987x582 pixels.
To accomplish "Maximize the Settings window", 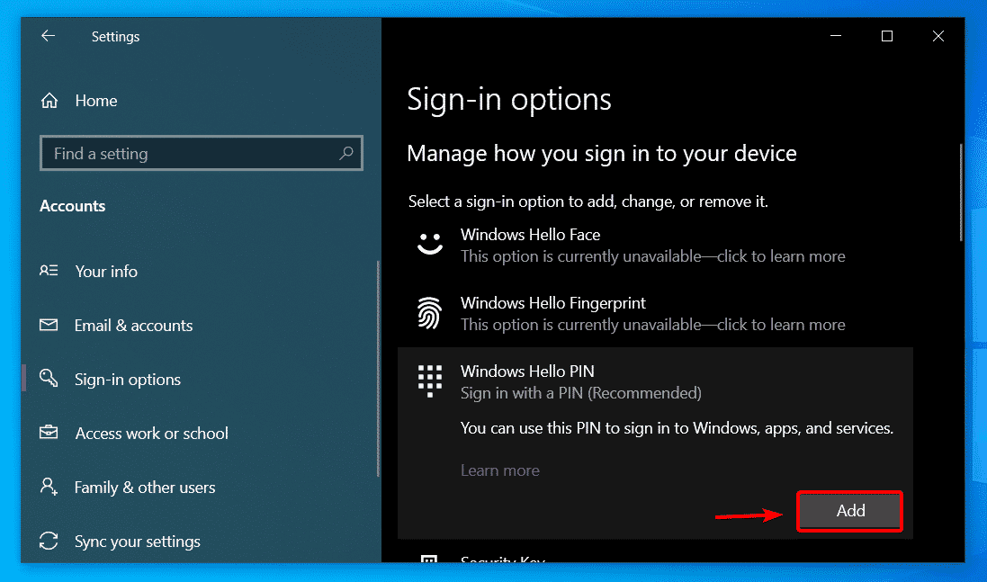I will [x=887, y=36].
